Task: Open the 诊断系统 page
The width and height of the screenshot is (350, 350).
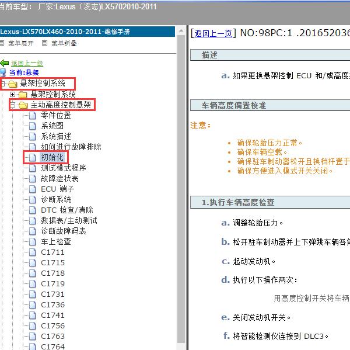Action: [x=56, y=199]
